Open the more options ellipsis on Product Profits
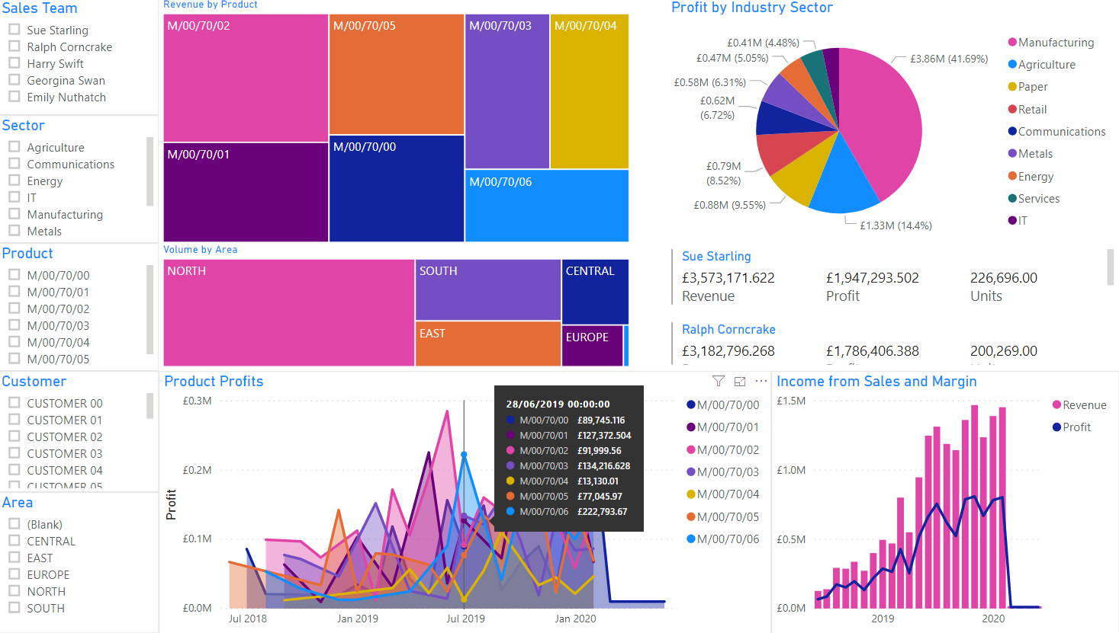The height and width of the screenshot is (633, 1119). [761, 381]
